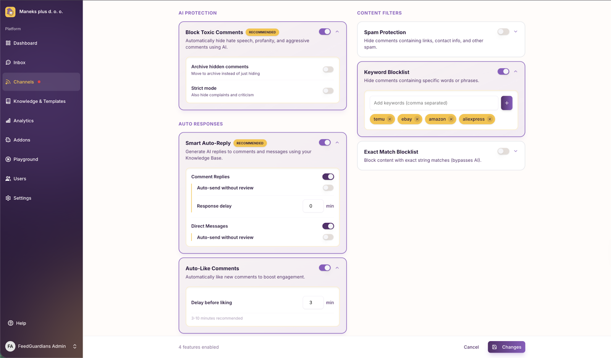This screenshot has height=358, width=611.
Task: Open the Users management page
Action: (x=19, y=178)
